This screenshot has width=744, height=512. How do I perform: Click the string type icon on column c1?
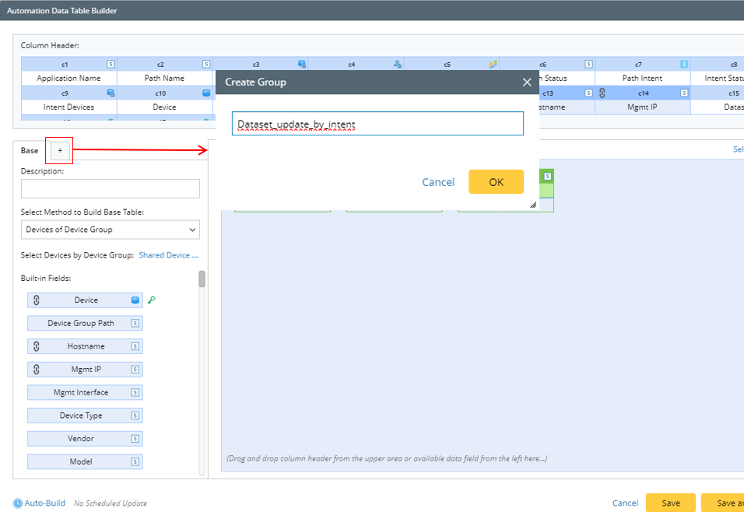click(x=111, y=64)
